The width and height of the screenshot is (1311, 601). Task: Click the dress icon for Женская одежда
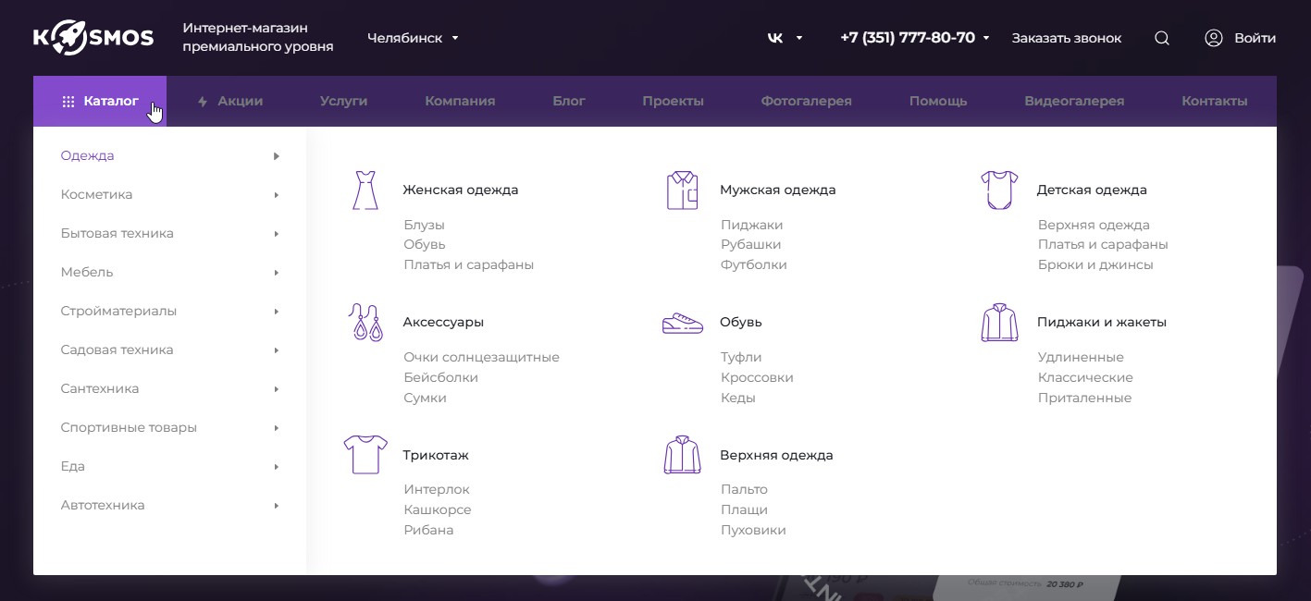[365, 190]
